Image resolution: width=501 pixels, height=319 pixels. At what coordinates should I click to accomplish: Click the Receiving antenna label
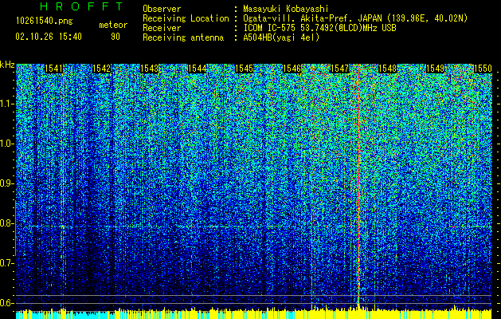(183, 37)
